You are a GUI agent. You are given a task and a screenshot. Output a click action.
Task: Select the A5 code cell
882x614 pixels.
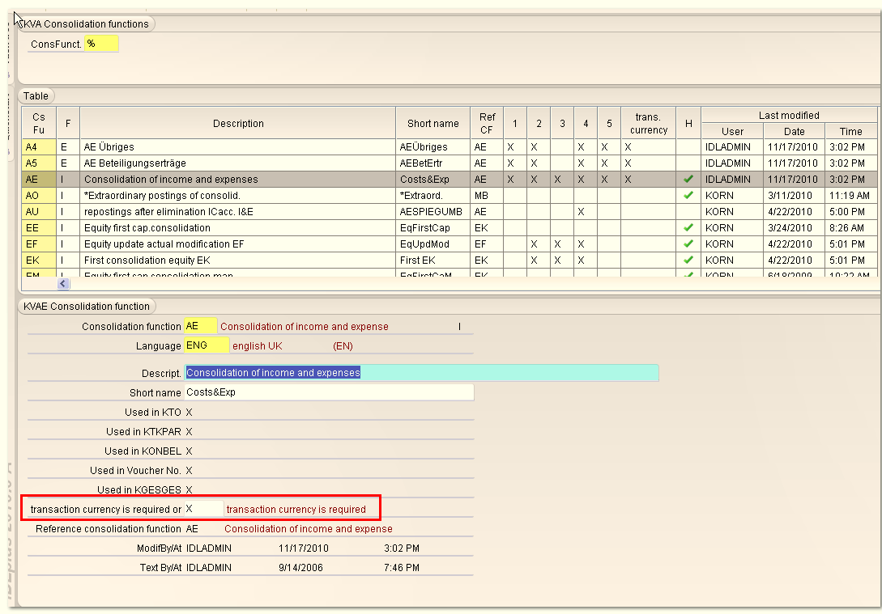click(x=39, y=163)
